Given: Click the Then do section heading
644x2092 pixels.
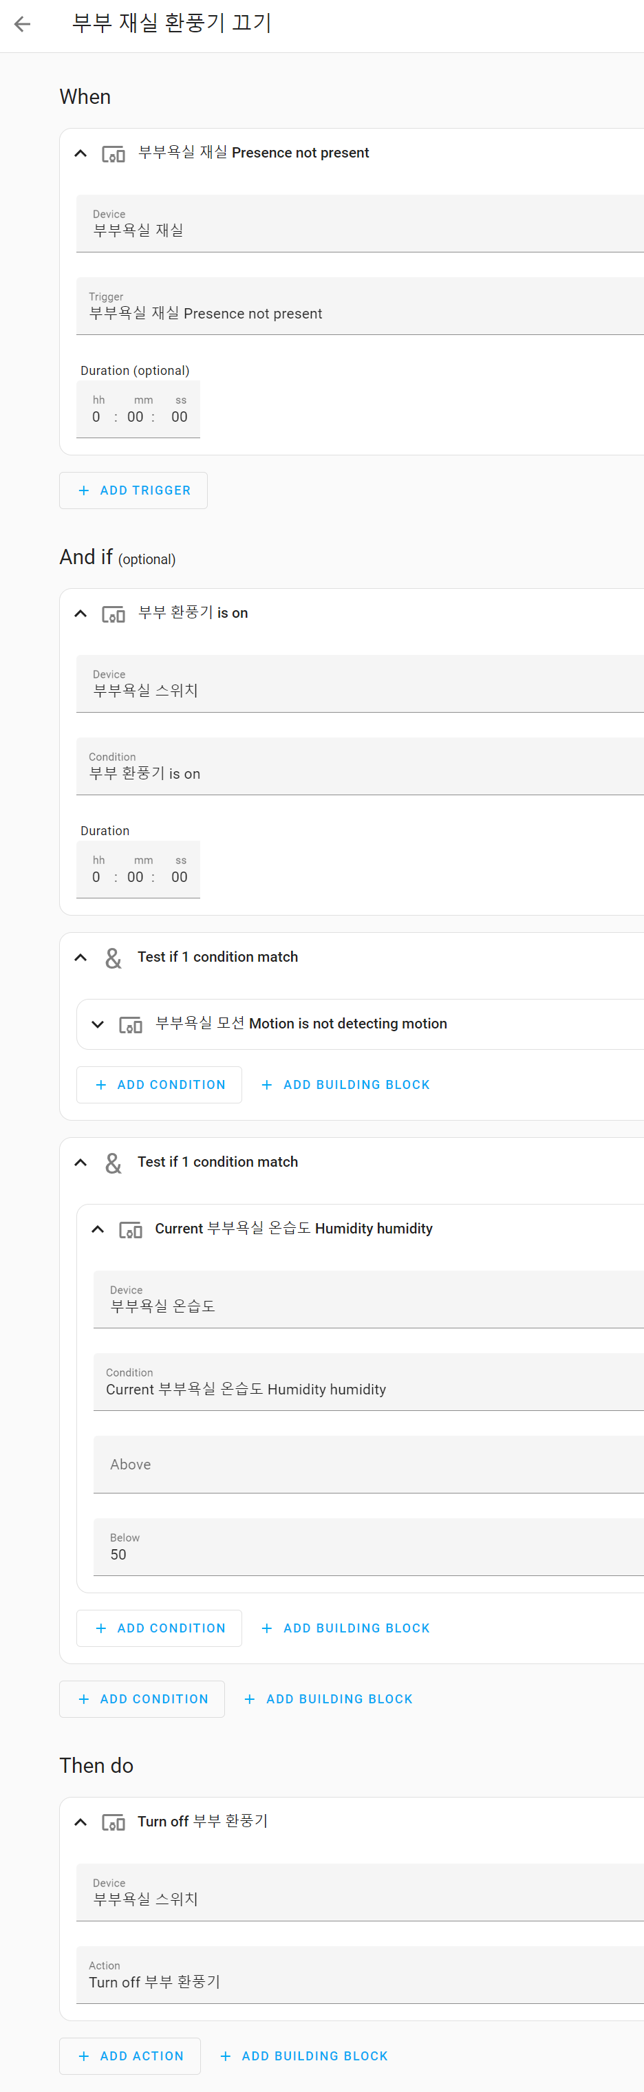Looking at the screenshot, I should coord(96,1765).
